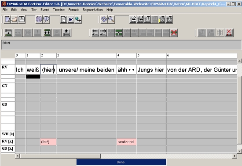
Task: Select the 'Ich' event cell
Action: (20, 69)
